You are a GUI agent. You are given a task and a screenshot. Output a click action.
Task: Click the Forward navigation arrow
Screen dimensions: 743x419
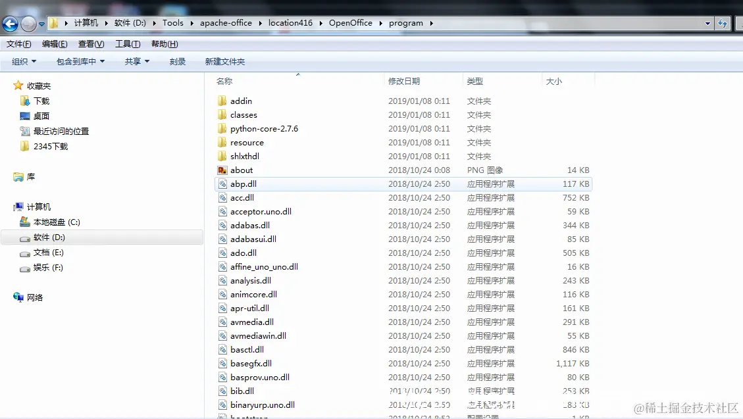click(28, 23)
